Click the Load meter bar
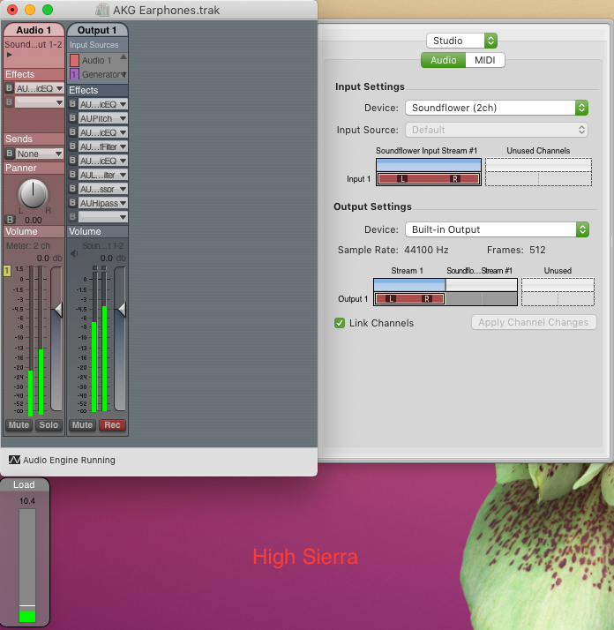 click(x=27, y=566)
